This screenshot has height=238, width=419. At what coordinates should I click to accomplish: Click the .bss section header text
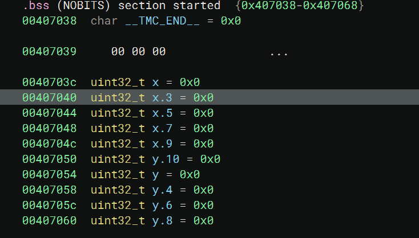tap(121, 6)
